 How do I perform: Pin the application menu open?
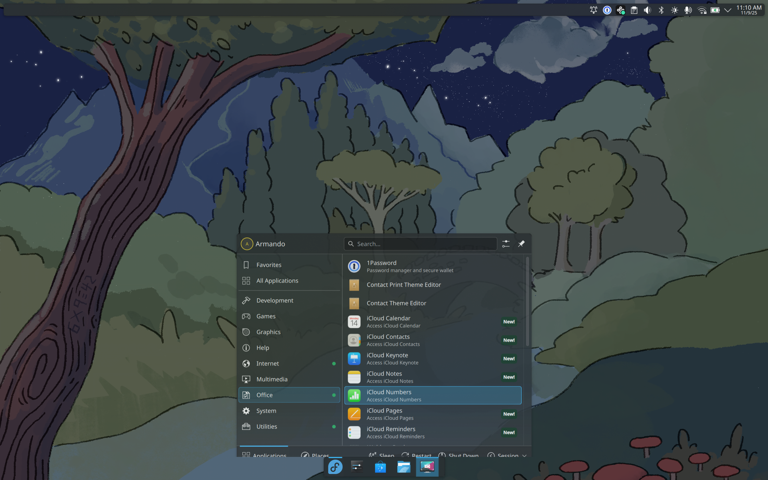521,244
